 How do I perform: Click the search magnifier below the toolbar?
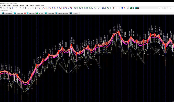coord(10,11)
